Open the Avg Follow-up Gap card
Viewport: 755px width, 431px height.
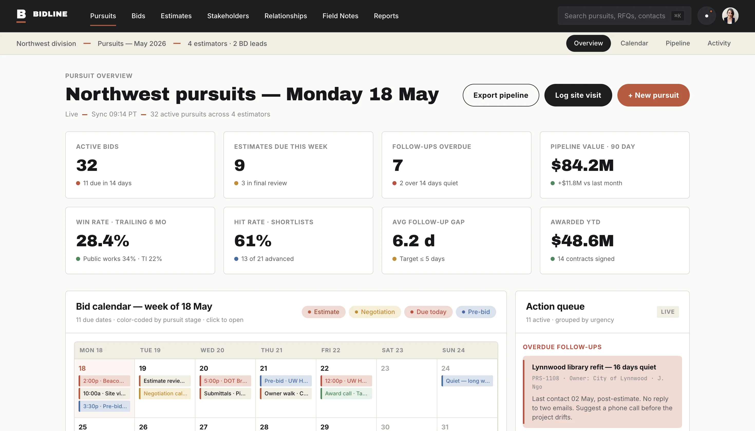[456, 240]
